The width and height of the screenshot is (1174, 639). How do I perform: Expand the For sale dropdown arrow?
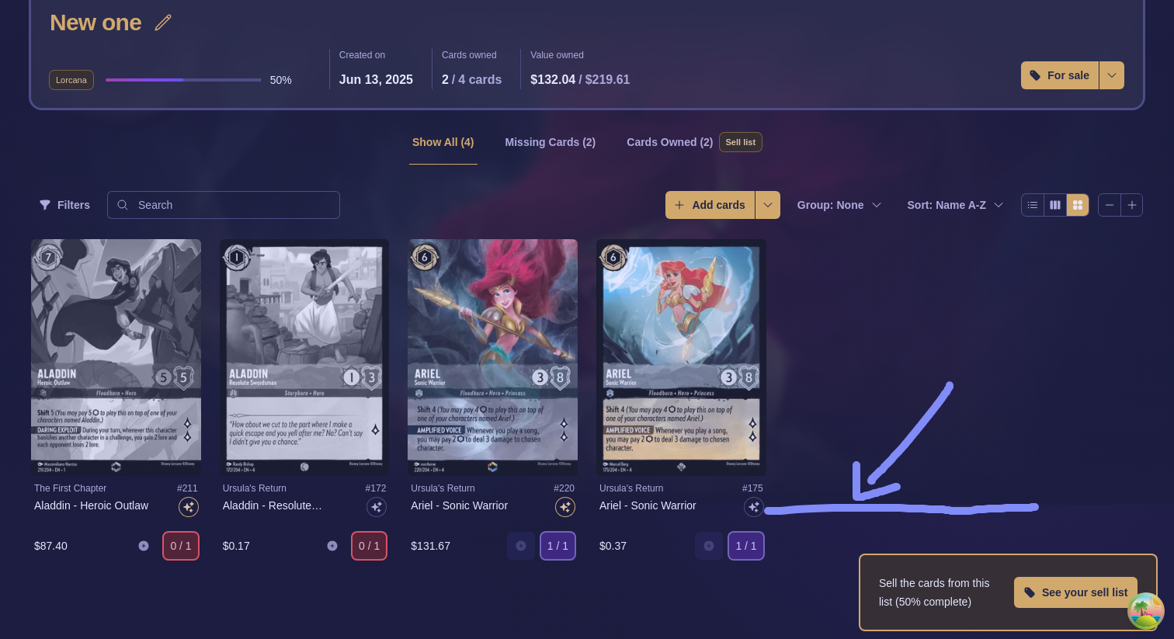[x=1112, y=75]
